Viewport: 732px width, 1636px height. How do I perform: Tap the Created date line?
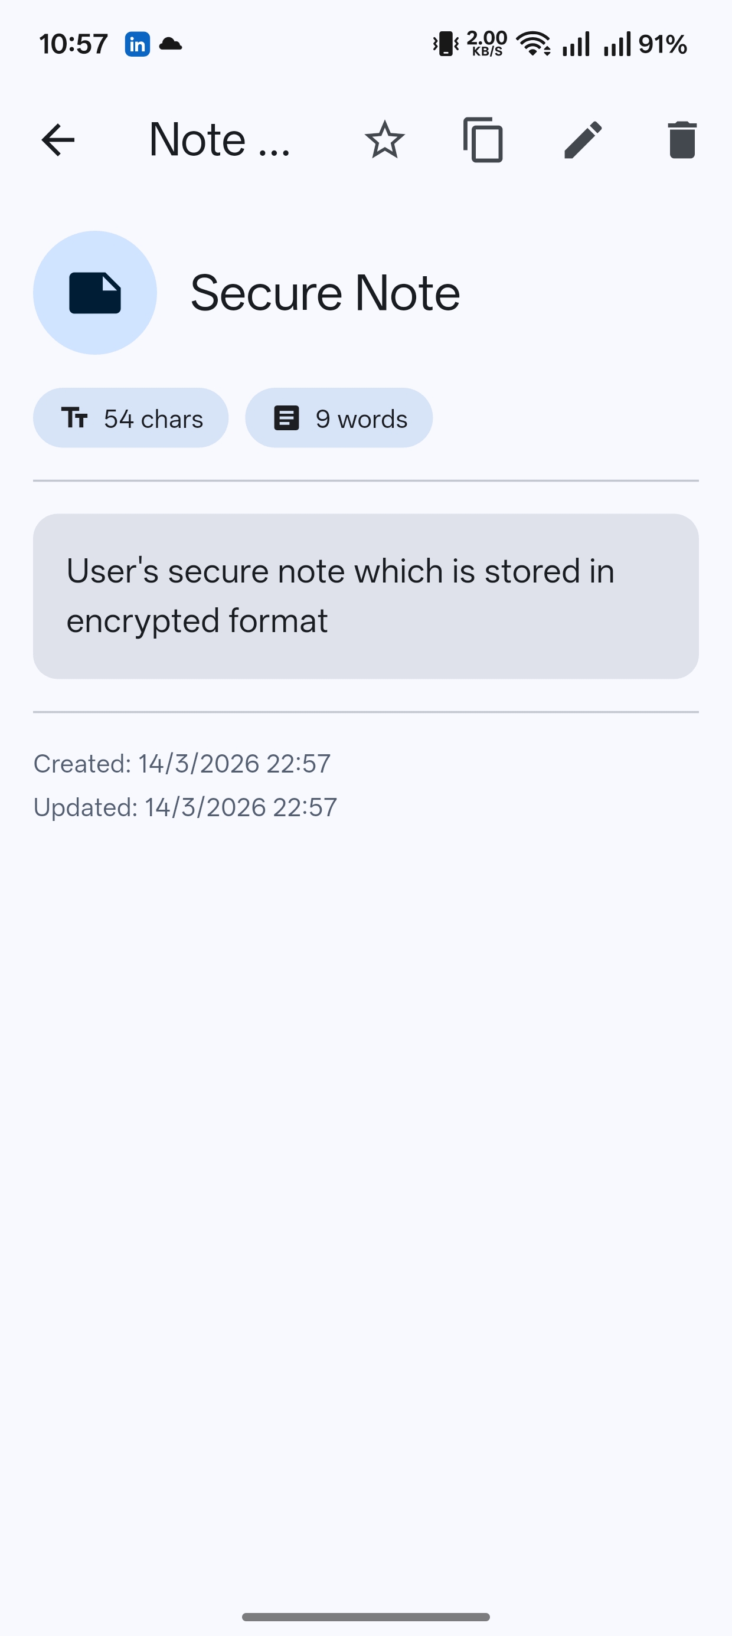click(x=182, y=763)
